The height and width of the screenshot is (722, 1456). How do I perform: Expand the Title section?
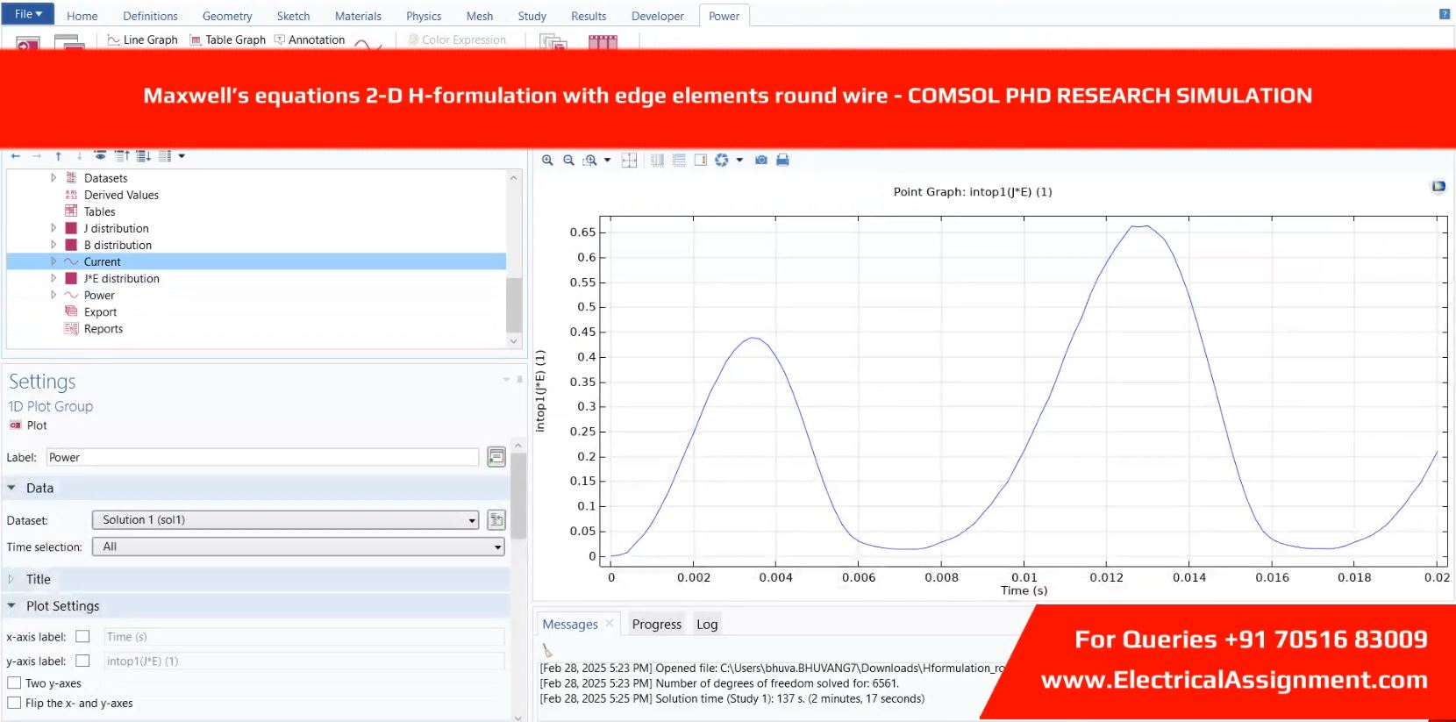pyautogui.click(x=11, y=579)
